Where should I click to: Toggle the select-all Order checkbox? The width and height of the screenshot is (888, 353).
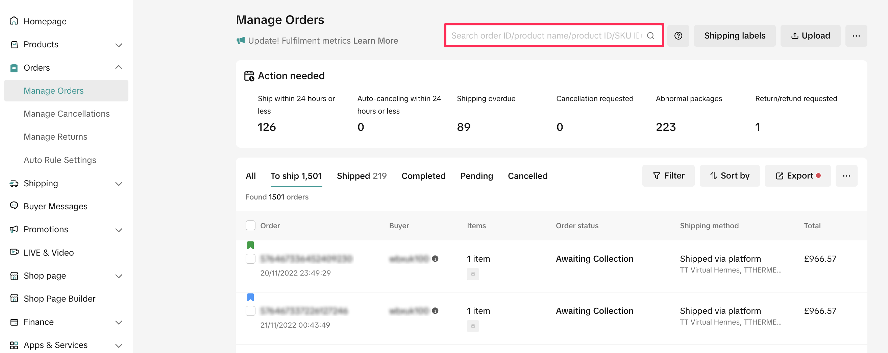[x=250, y=225]
